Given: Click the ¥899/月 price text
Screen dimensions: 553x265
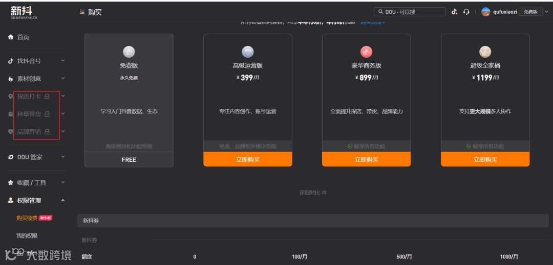Looking at the screenshot, I should pyautogui.click(x=366, y=77).
